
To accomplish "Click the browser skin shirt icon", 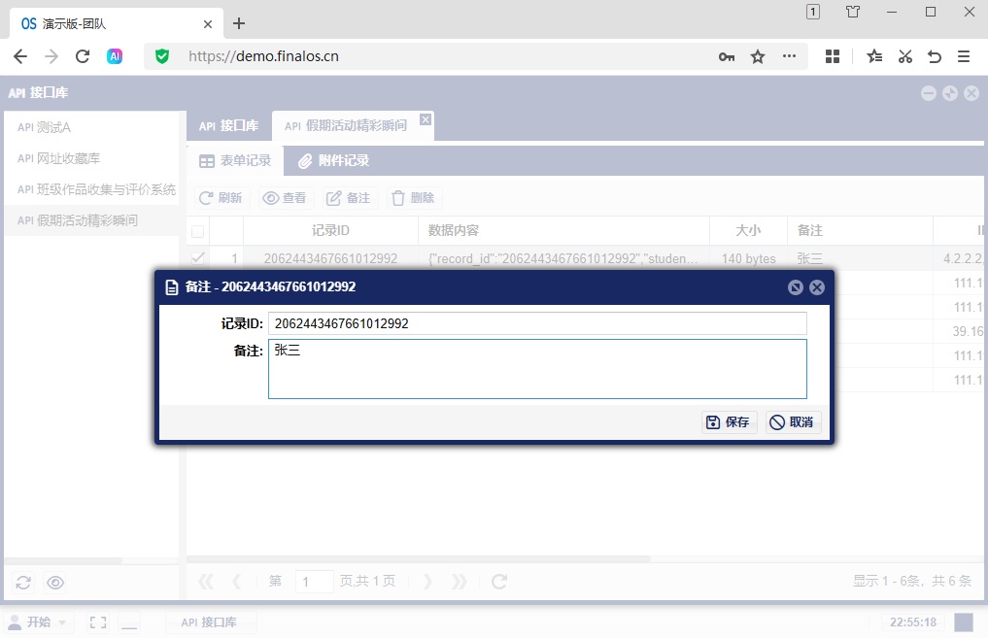I will (853, 12).
